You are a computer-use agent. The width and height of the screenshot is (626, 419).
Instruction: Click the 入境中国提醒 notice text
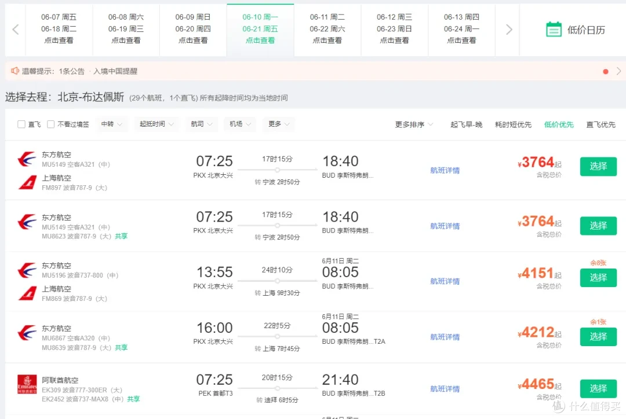tap(115, 71)
